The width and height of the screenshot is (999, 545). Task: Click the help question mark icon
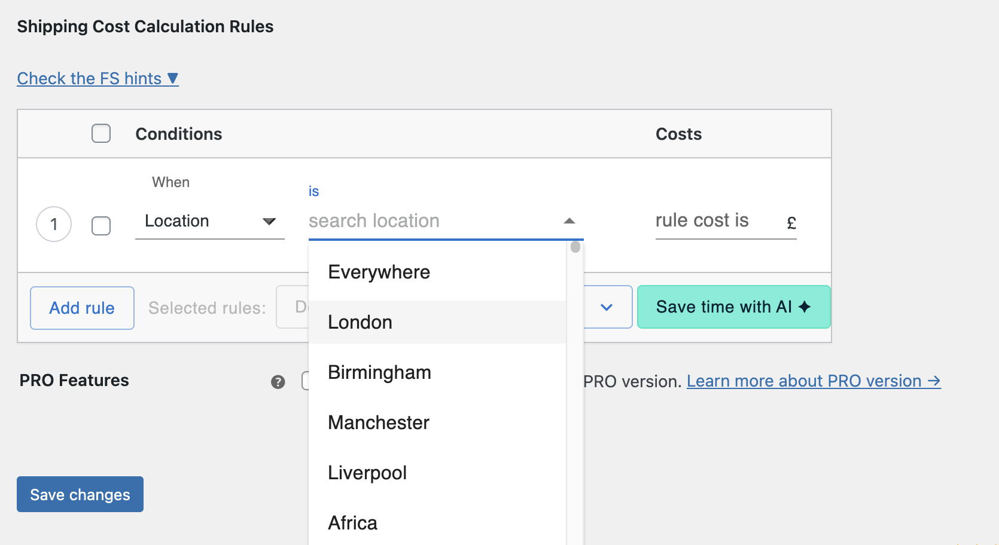pos(278,381)
